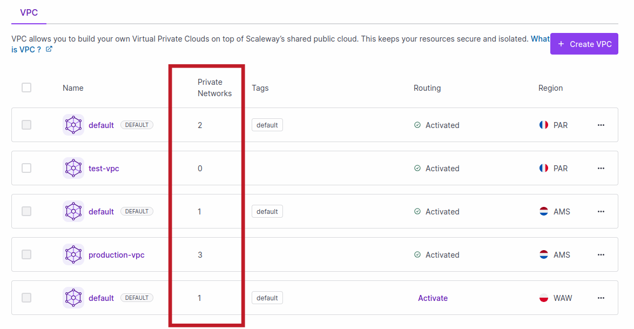Check the select-all checkbox in the table header
Screen dimensions: 634x329
(26, 87)
